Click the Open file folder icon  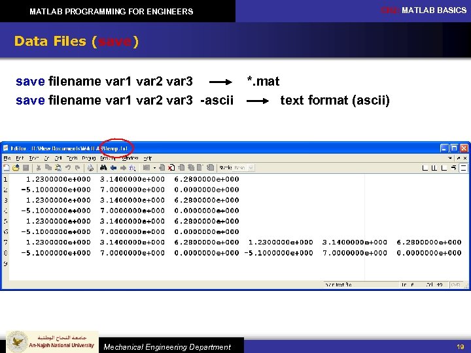[x=16, y=167]
